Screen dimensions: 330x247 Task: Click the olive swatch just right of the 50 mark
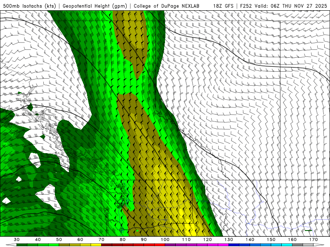click(x=64, y=245)
